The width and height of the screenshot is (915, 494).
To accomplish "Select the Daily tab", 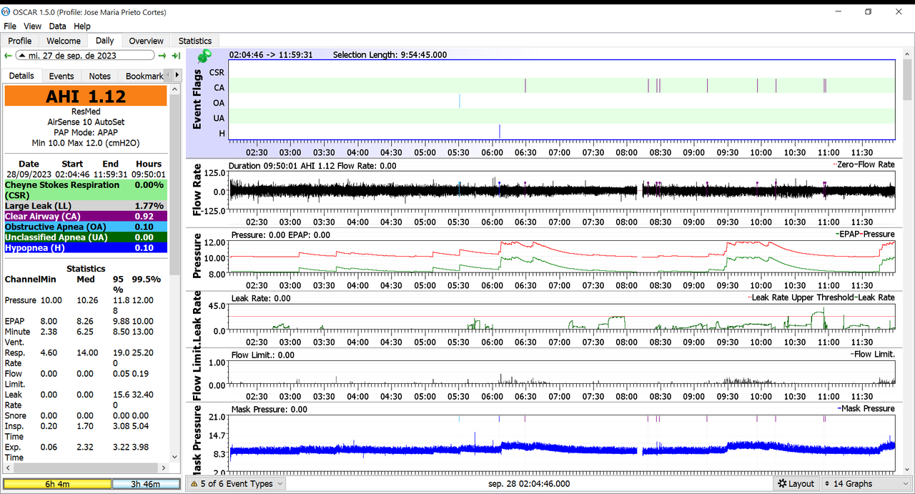I will tap(104, 41).
